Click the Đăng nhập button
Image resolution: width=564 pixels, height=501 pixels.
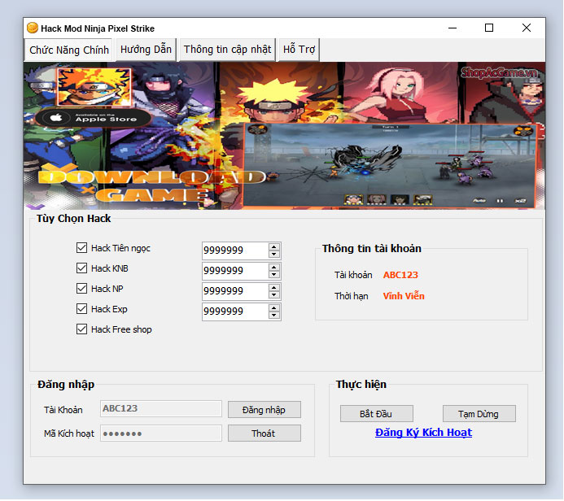tap(265, 410)
